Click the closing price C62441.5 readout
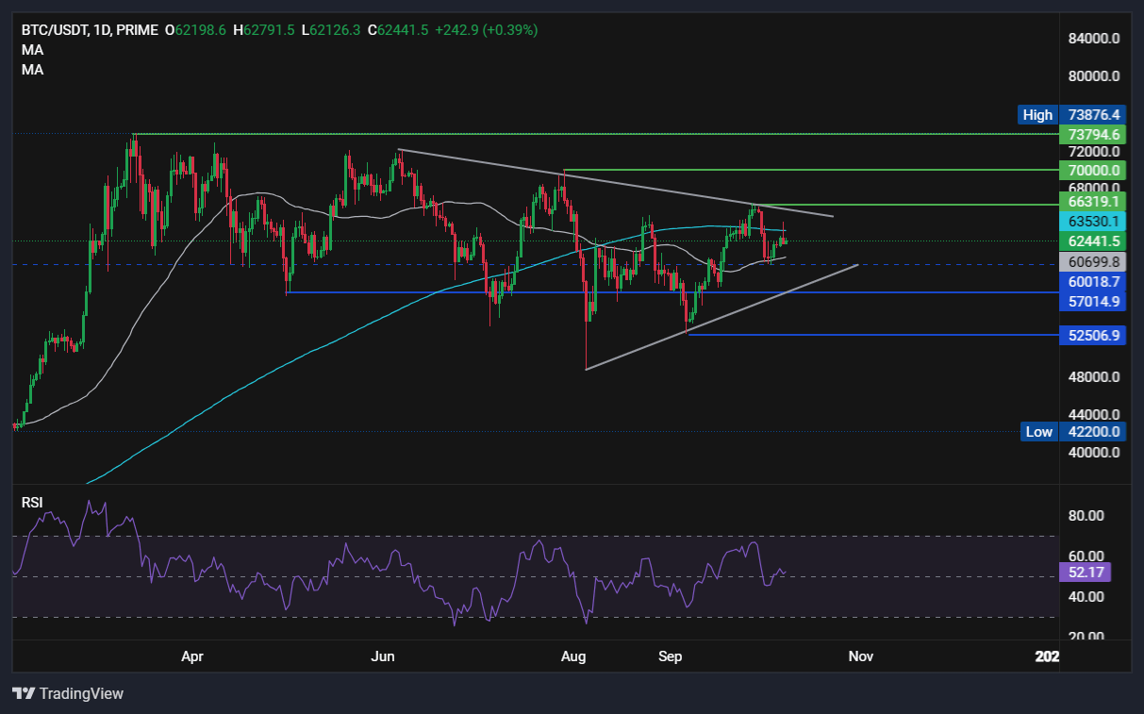1144x714 pixels. click(x=397, y=30)
